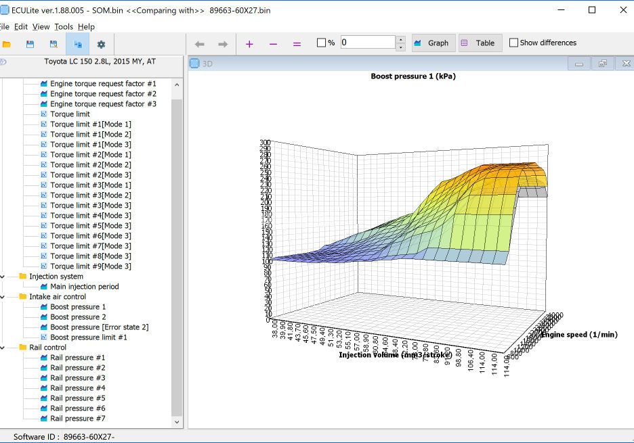Collapse the Injection system folder

pyautogui.click(x=3, y=277)
